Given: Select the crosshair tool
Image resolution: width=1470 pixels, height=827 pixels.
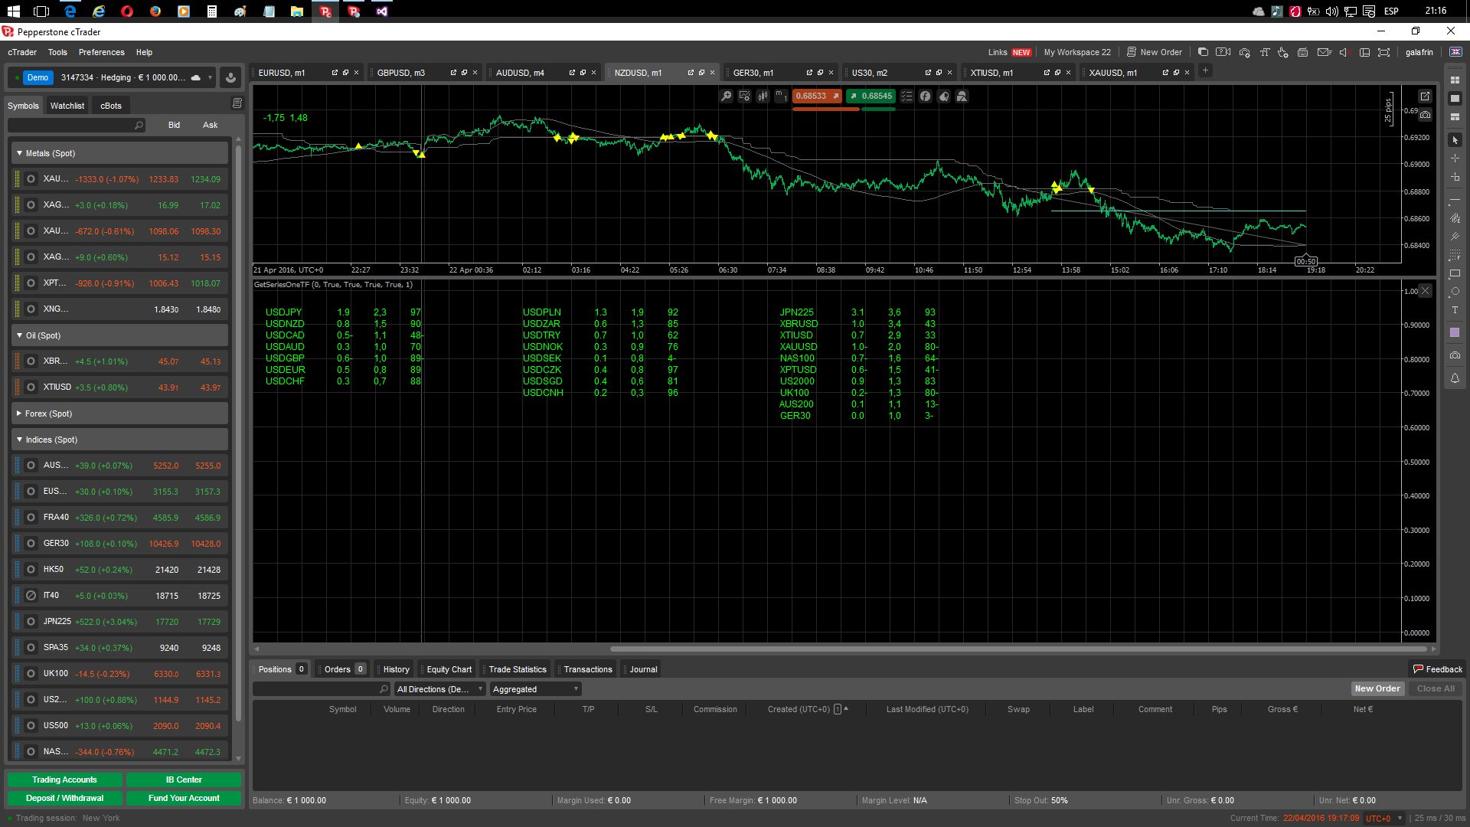Looking at the screenshot, I should coord(1455,159).
